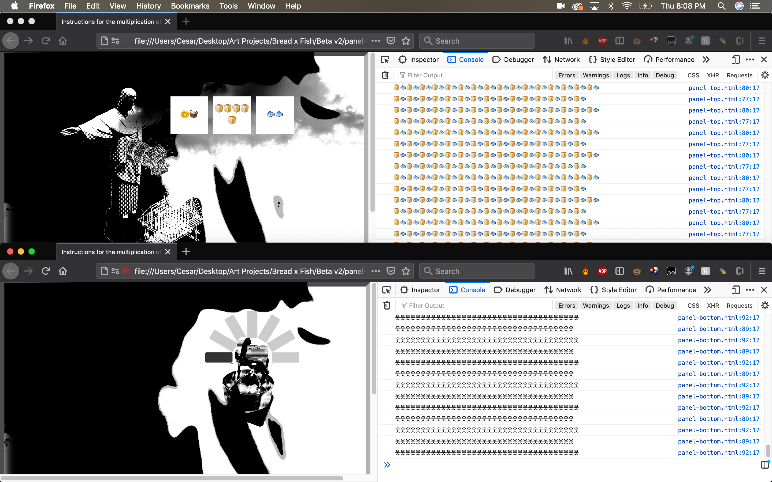Toggle Requests filter in bottom console
Viewport: 772px width, 482px height.
click(x=739, y=305)
